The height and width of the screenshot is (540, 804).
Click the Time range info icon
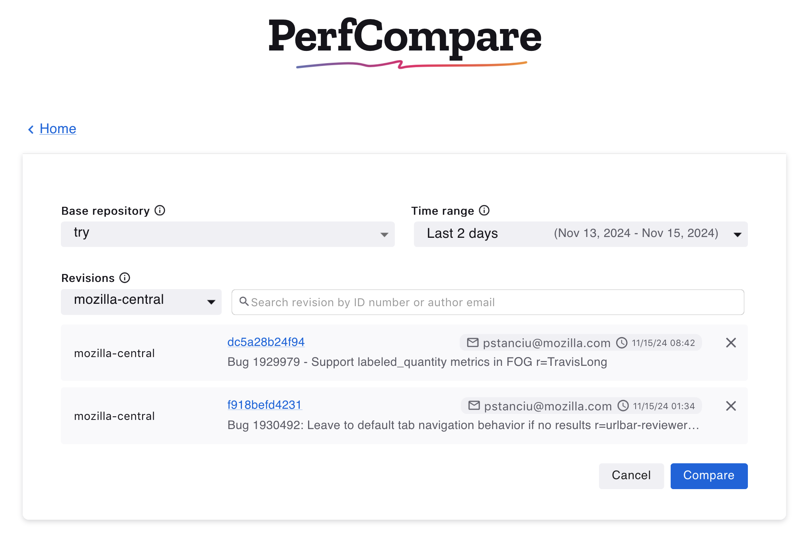(x=484, y=210)
